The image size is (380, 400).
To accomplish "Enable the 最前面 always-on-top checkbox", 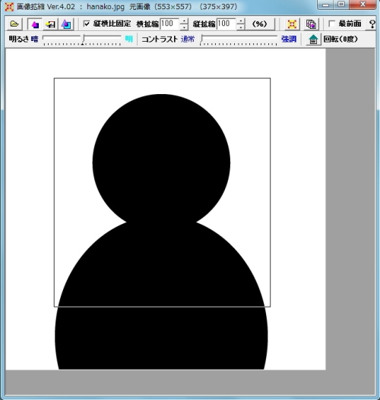I will click(331, 24).
